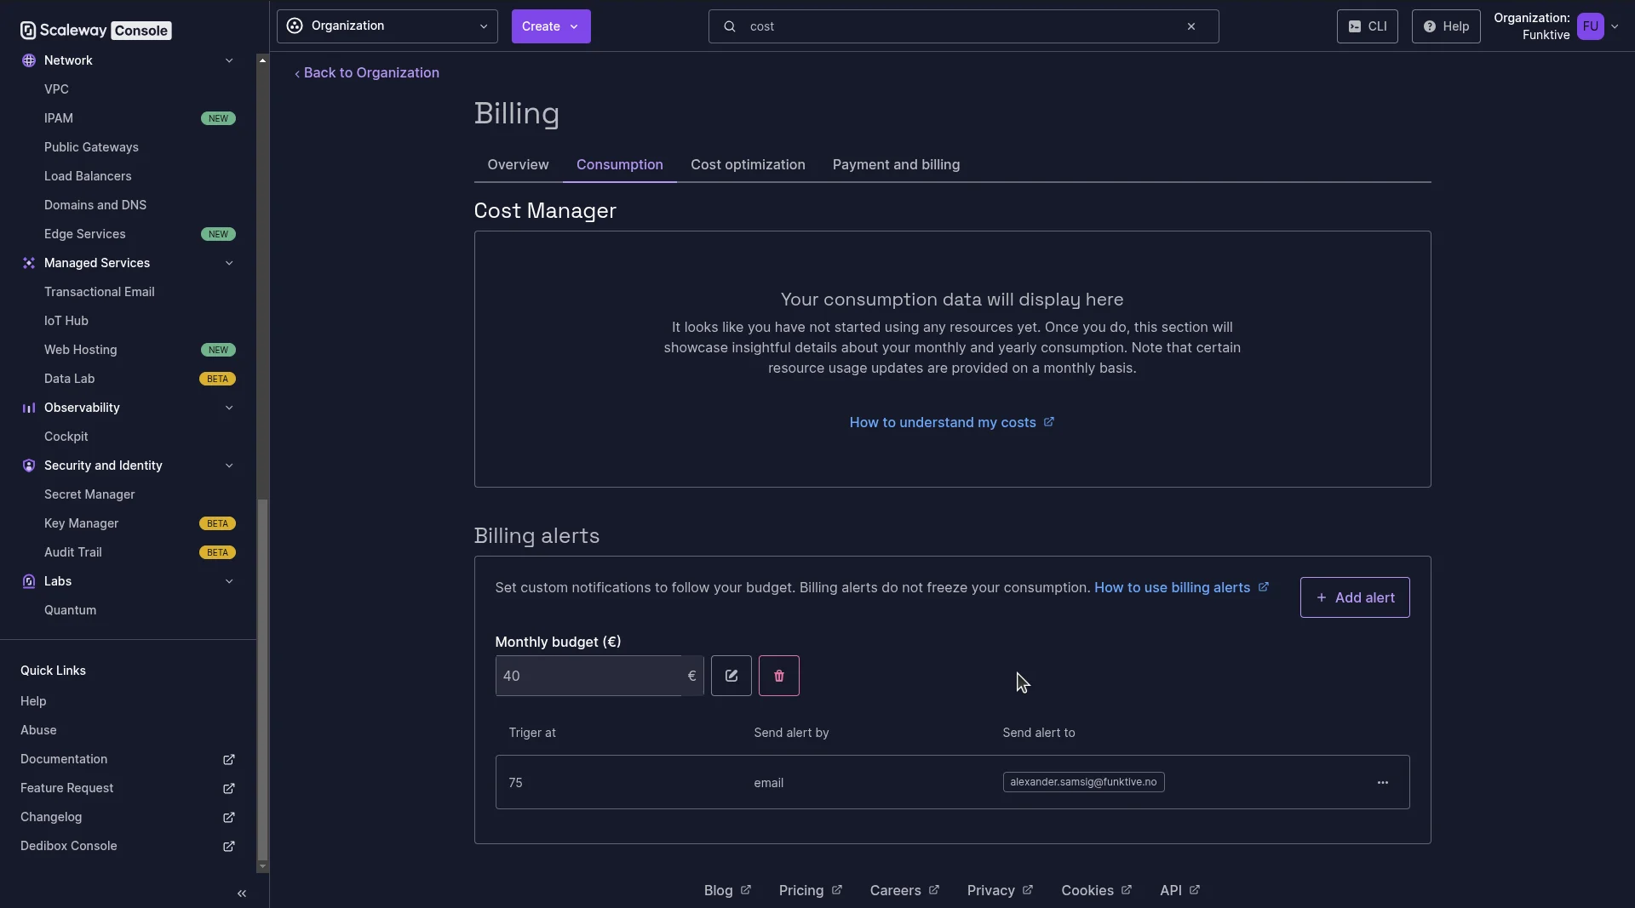This screenshot has width=1635, height=908.
Task: Open the API footer link
Action: (1179, 890)
